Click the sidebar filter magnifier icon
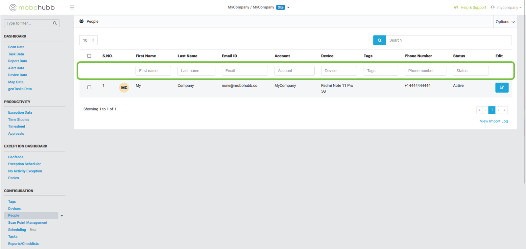 coord(55,23)
